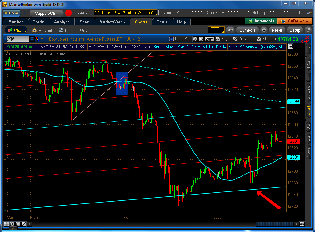Click the autofit arrows icon beside think A.I.
Image resolution: width=315 pixels, height=232 pixels.
pyautogui.click(x=195, y=39)
